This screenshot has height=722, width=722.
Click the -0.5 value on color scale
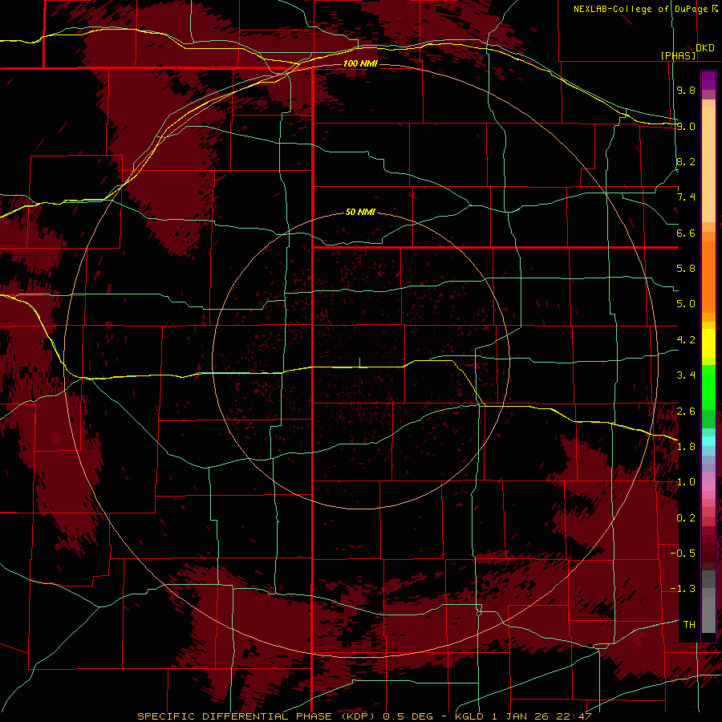click(683, 554)
